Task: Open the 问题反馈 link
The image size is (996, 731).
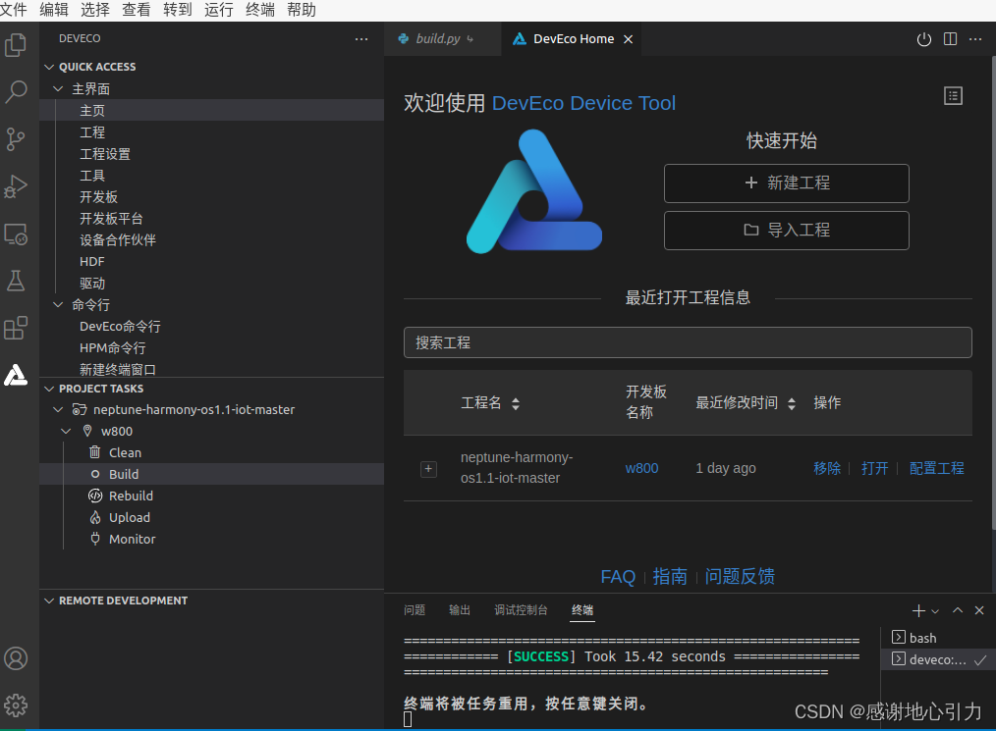Action: pyautogui.click(x=740, y=576)
